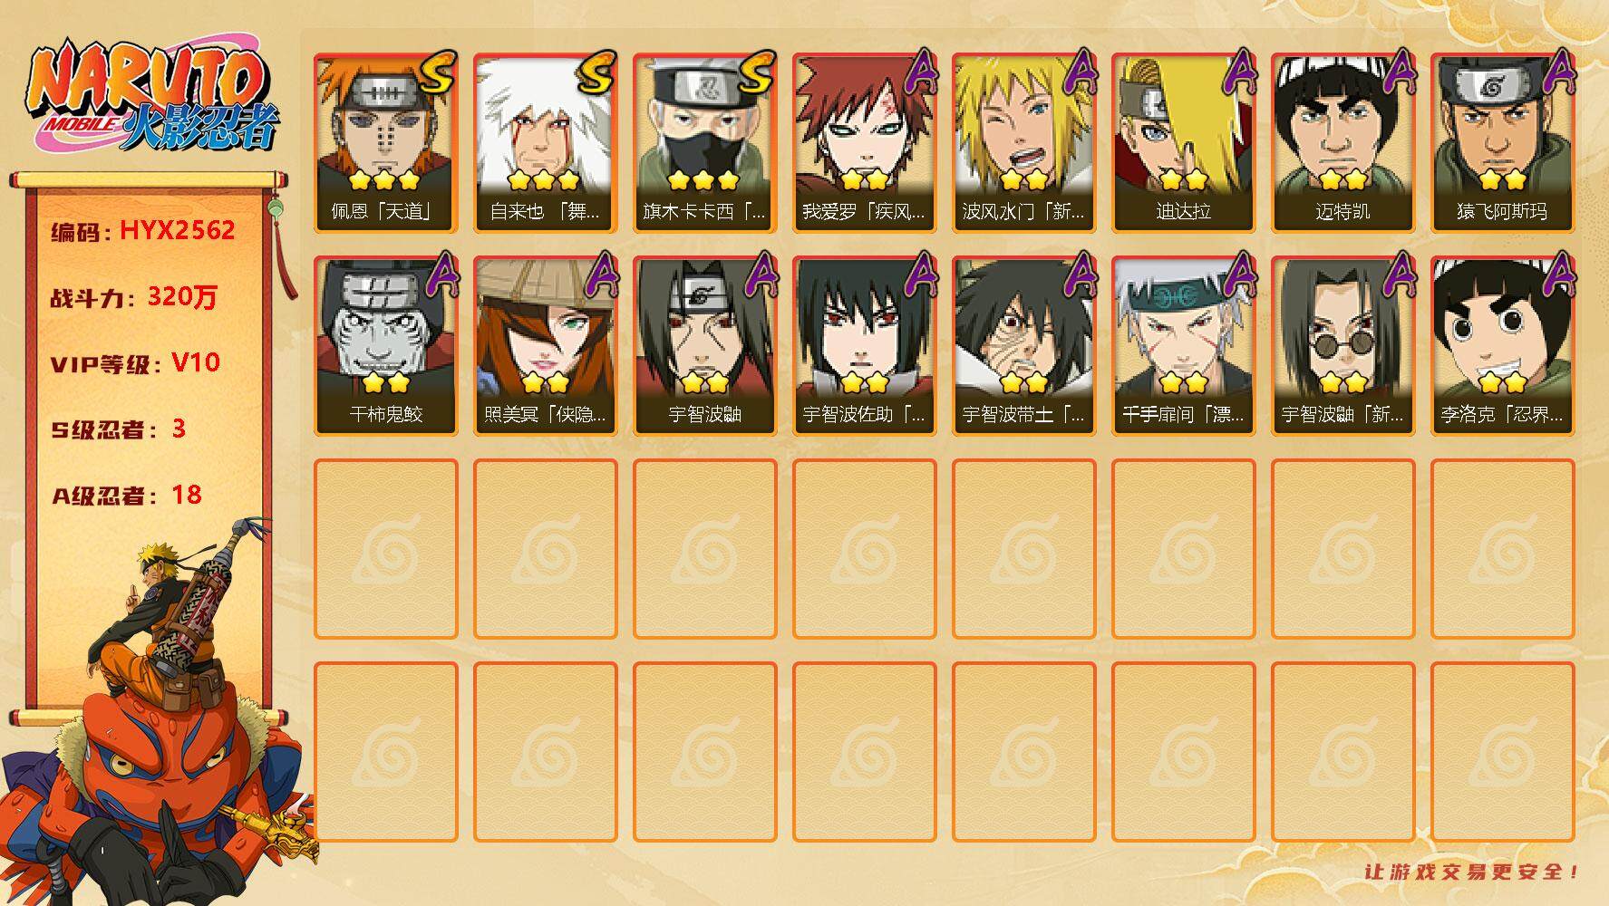Screen dimensions: 1609x906
Task: Select the 宇智波佐助 ninja card
Action: click(865, 346)
